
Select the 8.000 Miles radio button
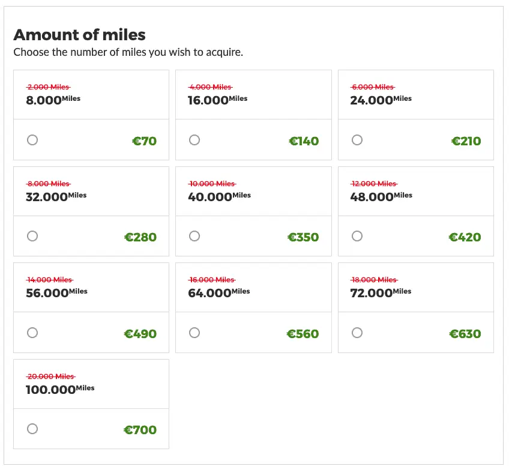click(x=32, y=140)
